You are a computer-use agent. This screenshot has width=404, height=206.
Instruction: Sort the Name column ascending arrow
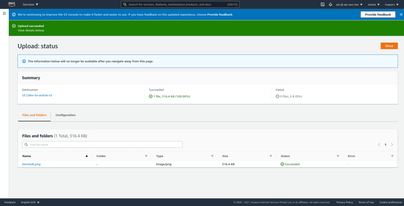point(87,156)
